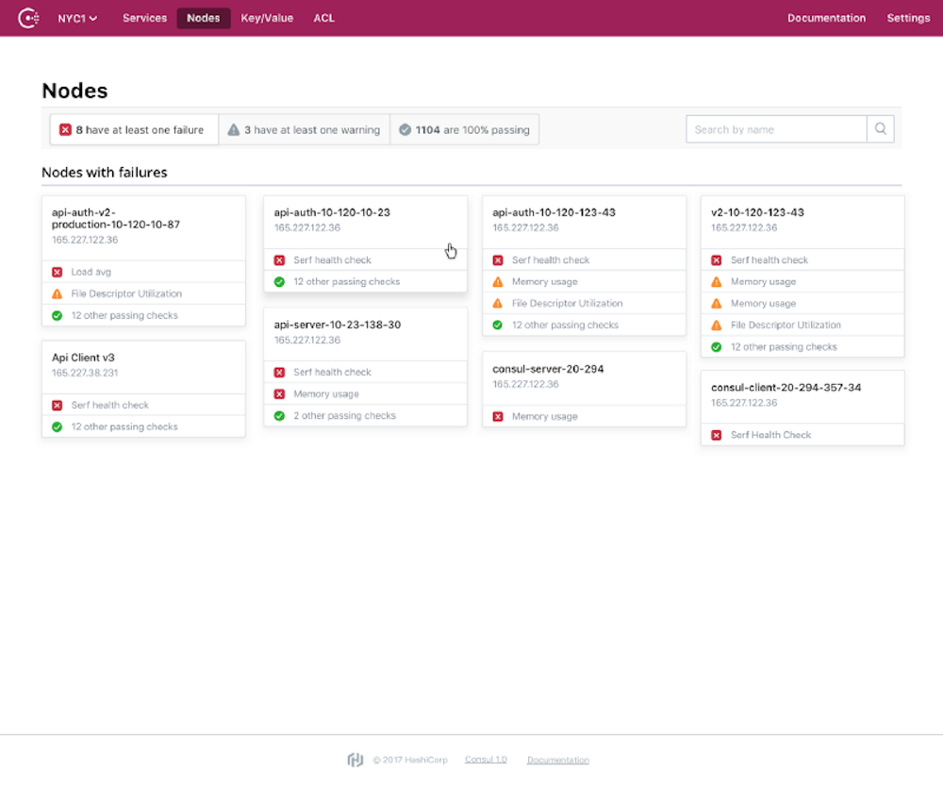Click the Consul logo in the navbar
943x786 pixels.
(x=27, y=17)
